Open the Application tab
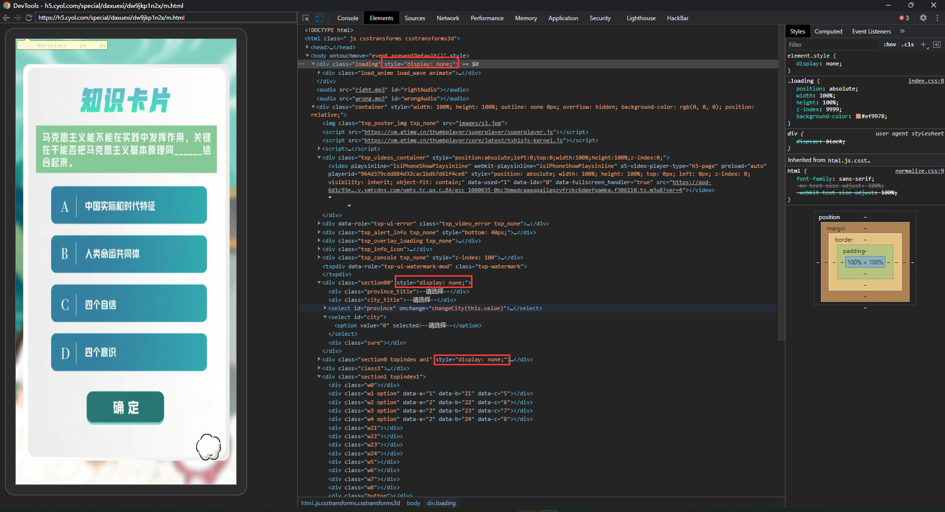The image size is (945, 512). 563,18
